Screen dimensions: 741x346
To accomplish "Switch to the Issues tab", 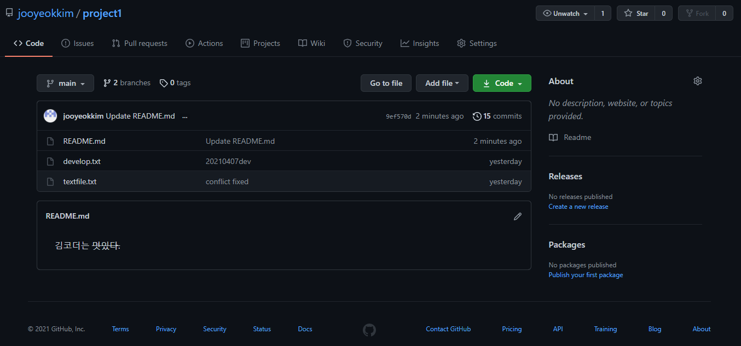I will (x=77, y=43).
